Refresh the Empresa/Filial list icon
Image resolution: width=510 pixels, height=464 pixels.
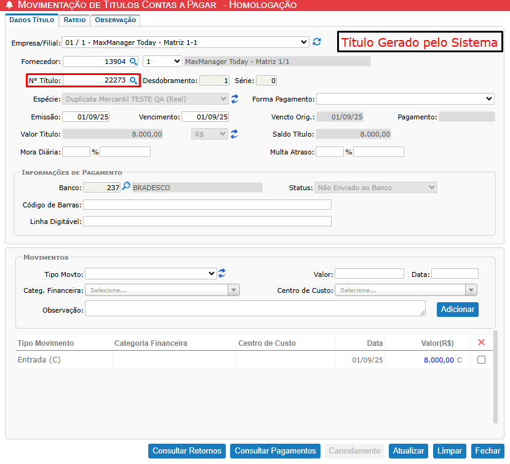(x=317, y=42)
